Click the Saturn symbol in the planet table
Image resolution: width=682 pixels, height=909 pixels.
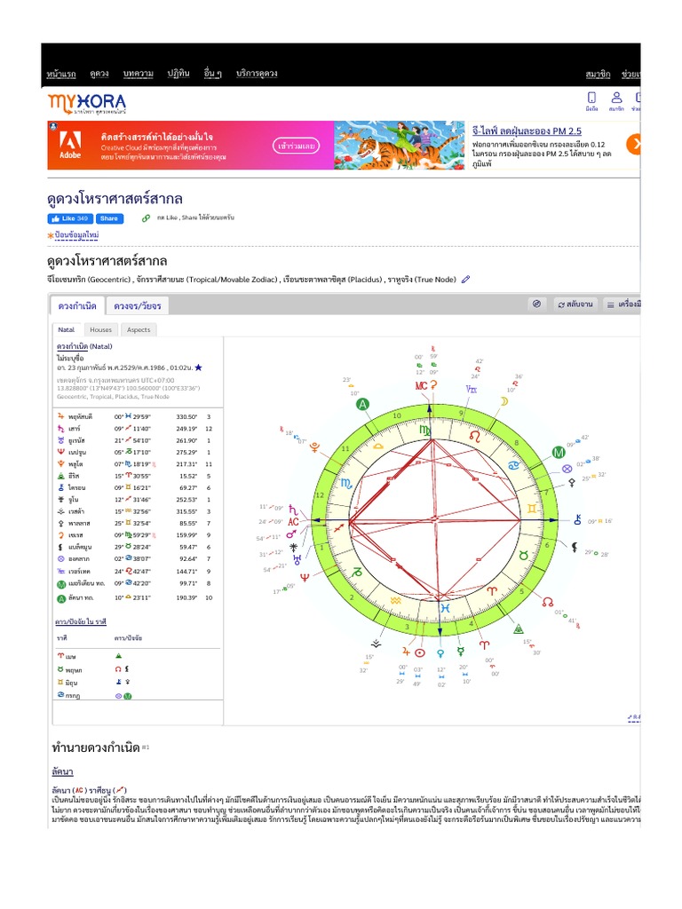60,429
